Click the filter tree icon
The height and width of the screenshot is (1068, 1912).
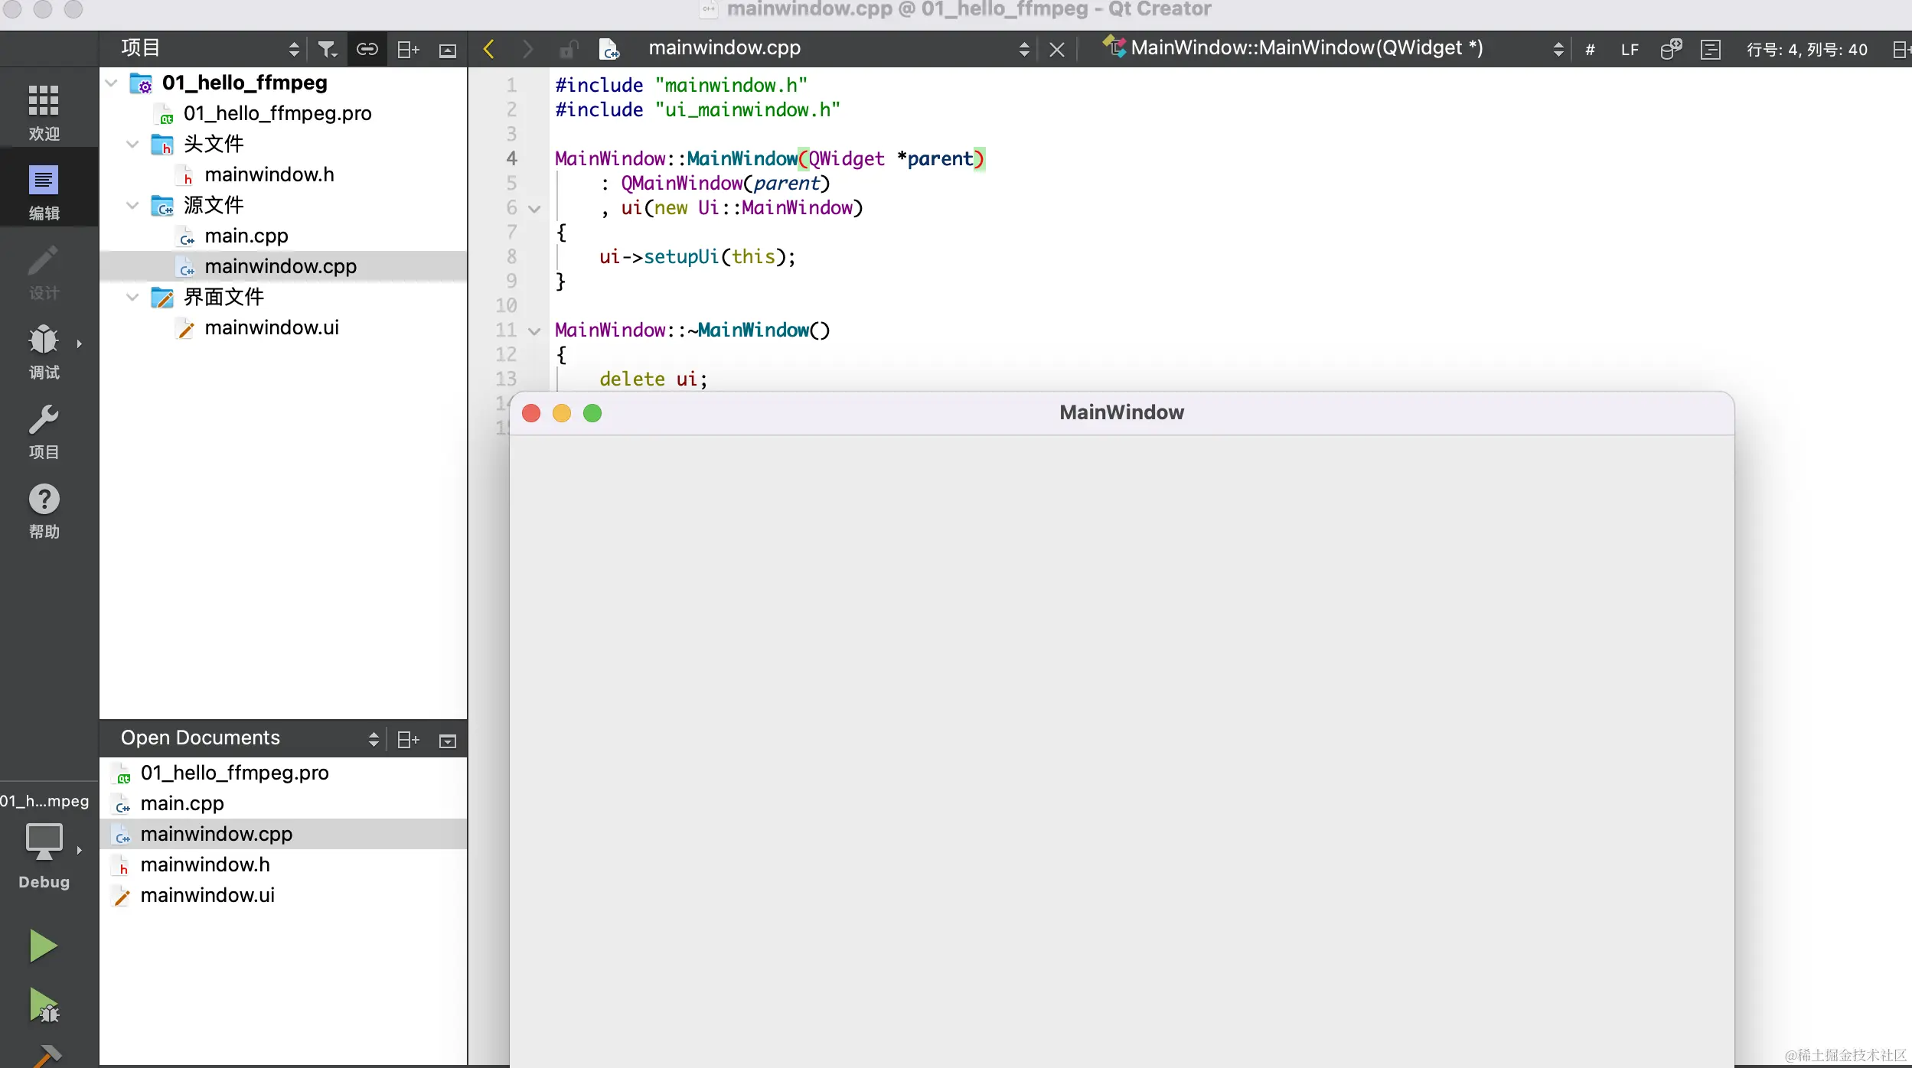pos(327,50)
